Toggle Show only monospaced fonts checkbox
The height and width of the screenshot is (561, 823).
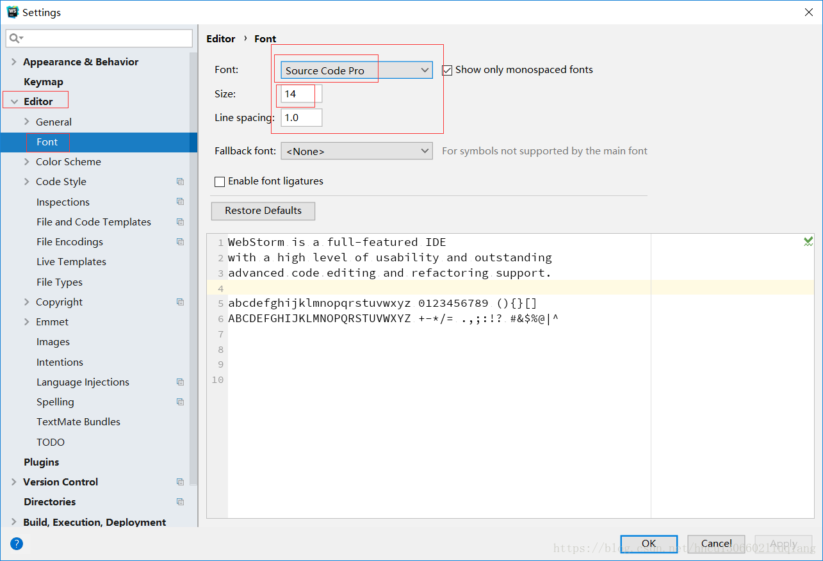(x=447, y=70)
